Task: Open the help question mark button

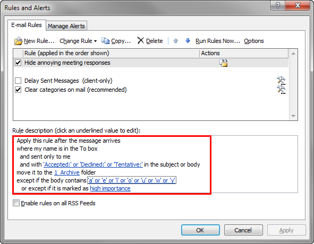Action: 278,5
